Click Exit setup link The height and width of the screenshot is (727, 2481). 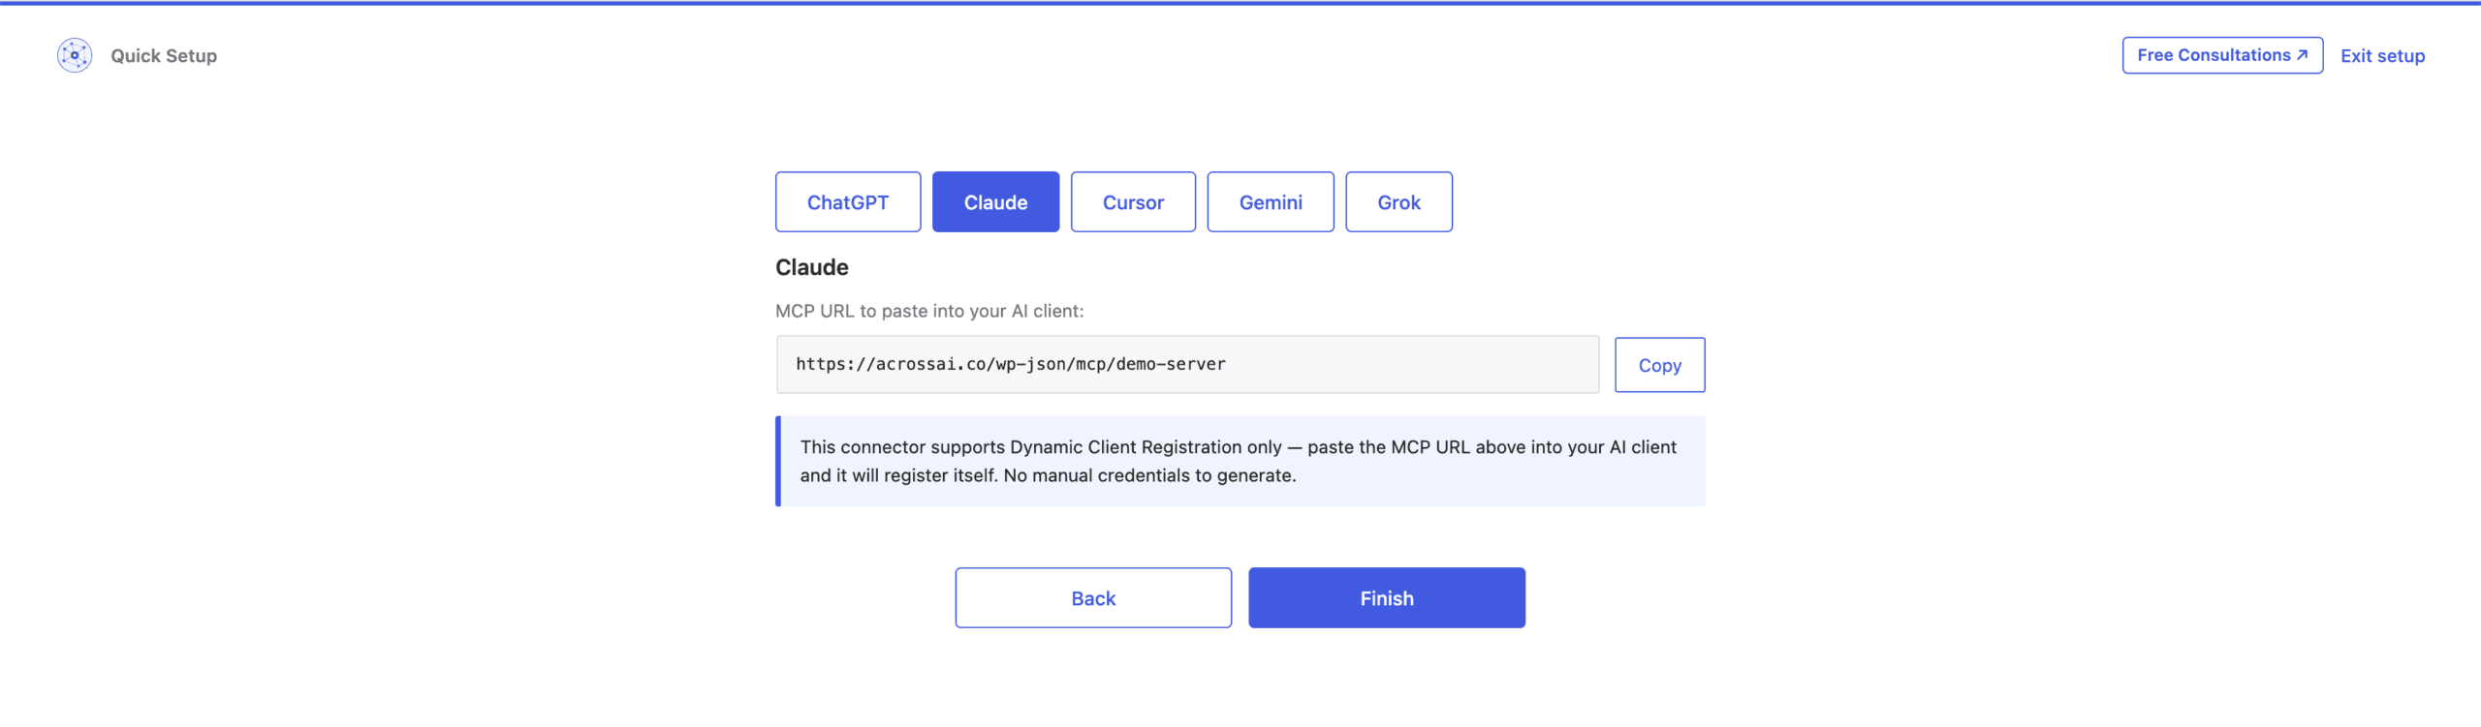2382,56
